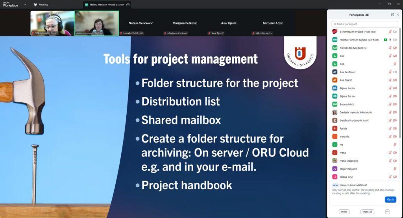The height and width of the screenshot is (218, 403).
Task: Close the Participants panel
Action: 397,15
